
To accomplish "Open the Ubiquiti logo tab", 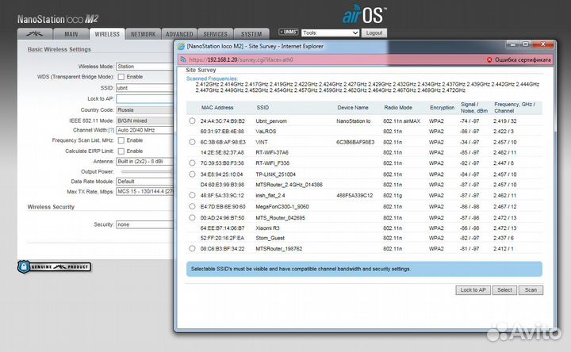I will [x=34, y=34].
